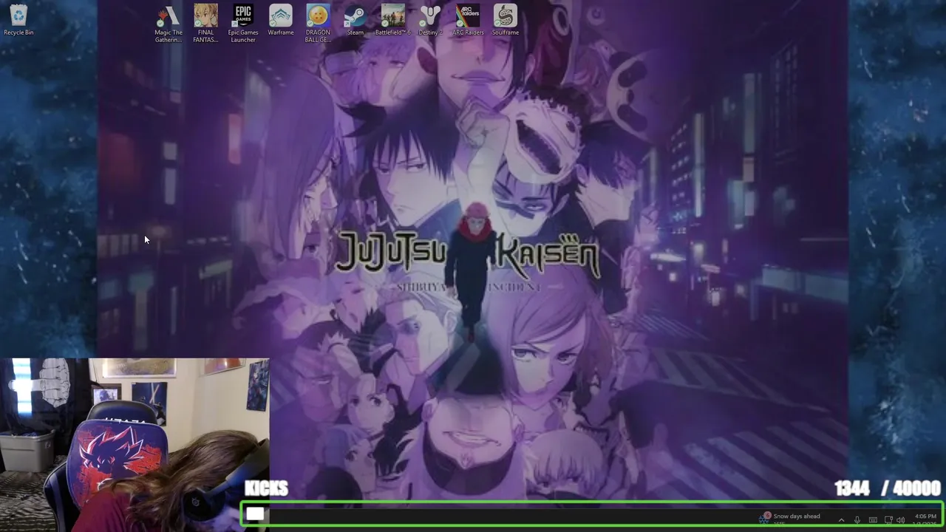Expand the hidden system tray icons chevron
Viewport: 946px width, 532px height.
(x=841, y=519)
